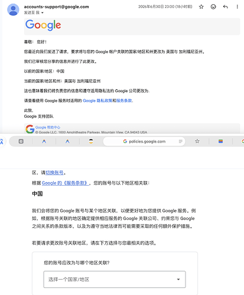Screen dimensions: 244x295
Task: Click the signature Google 支持团队
Action: [x=38, y=116]
